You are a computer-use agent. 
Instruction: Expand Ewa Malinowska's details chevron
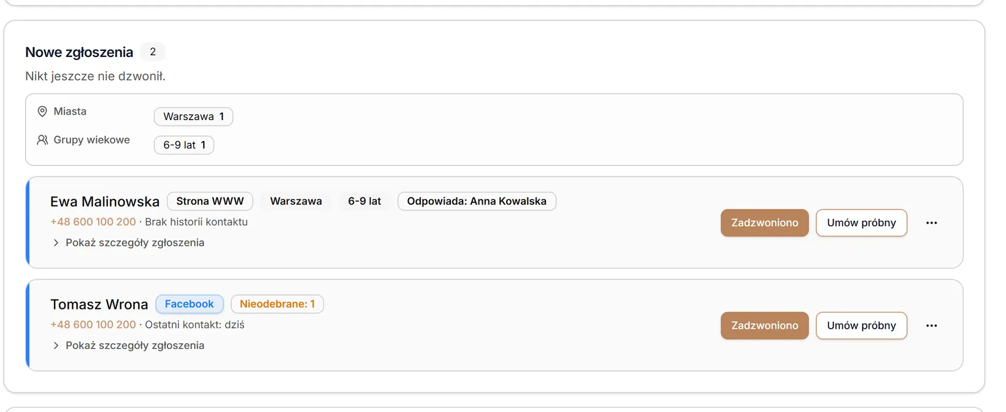coord(56,243)
